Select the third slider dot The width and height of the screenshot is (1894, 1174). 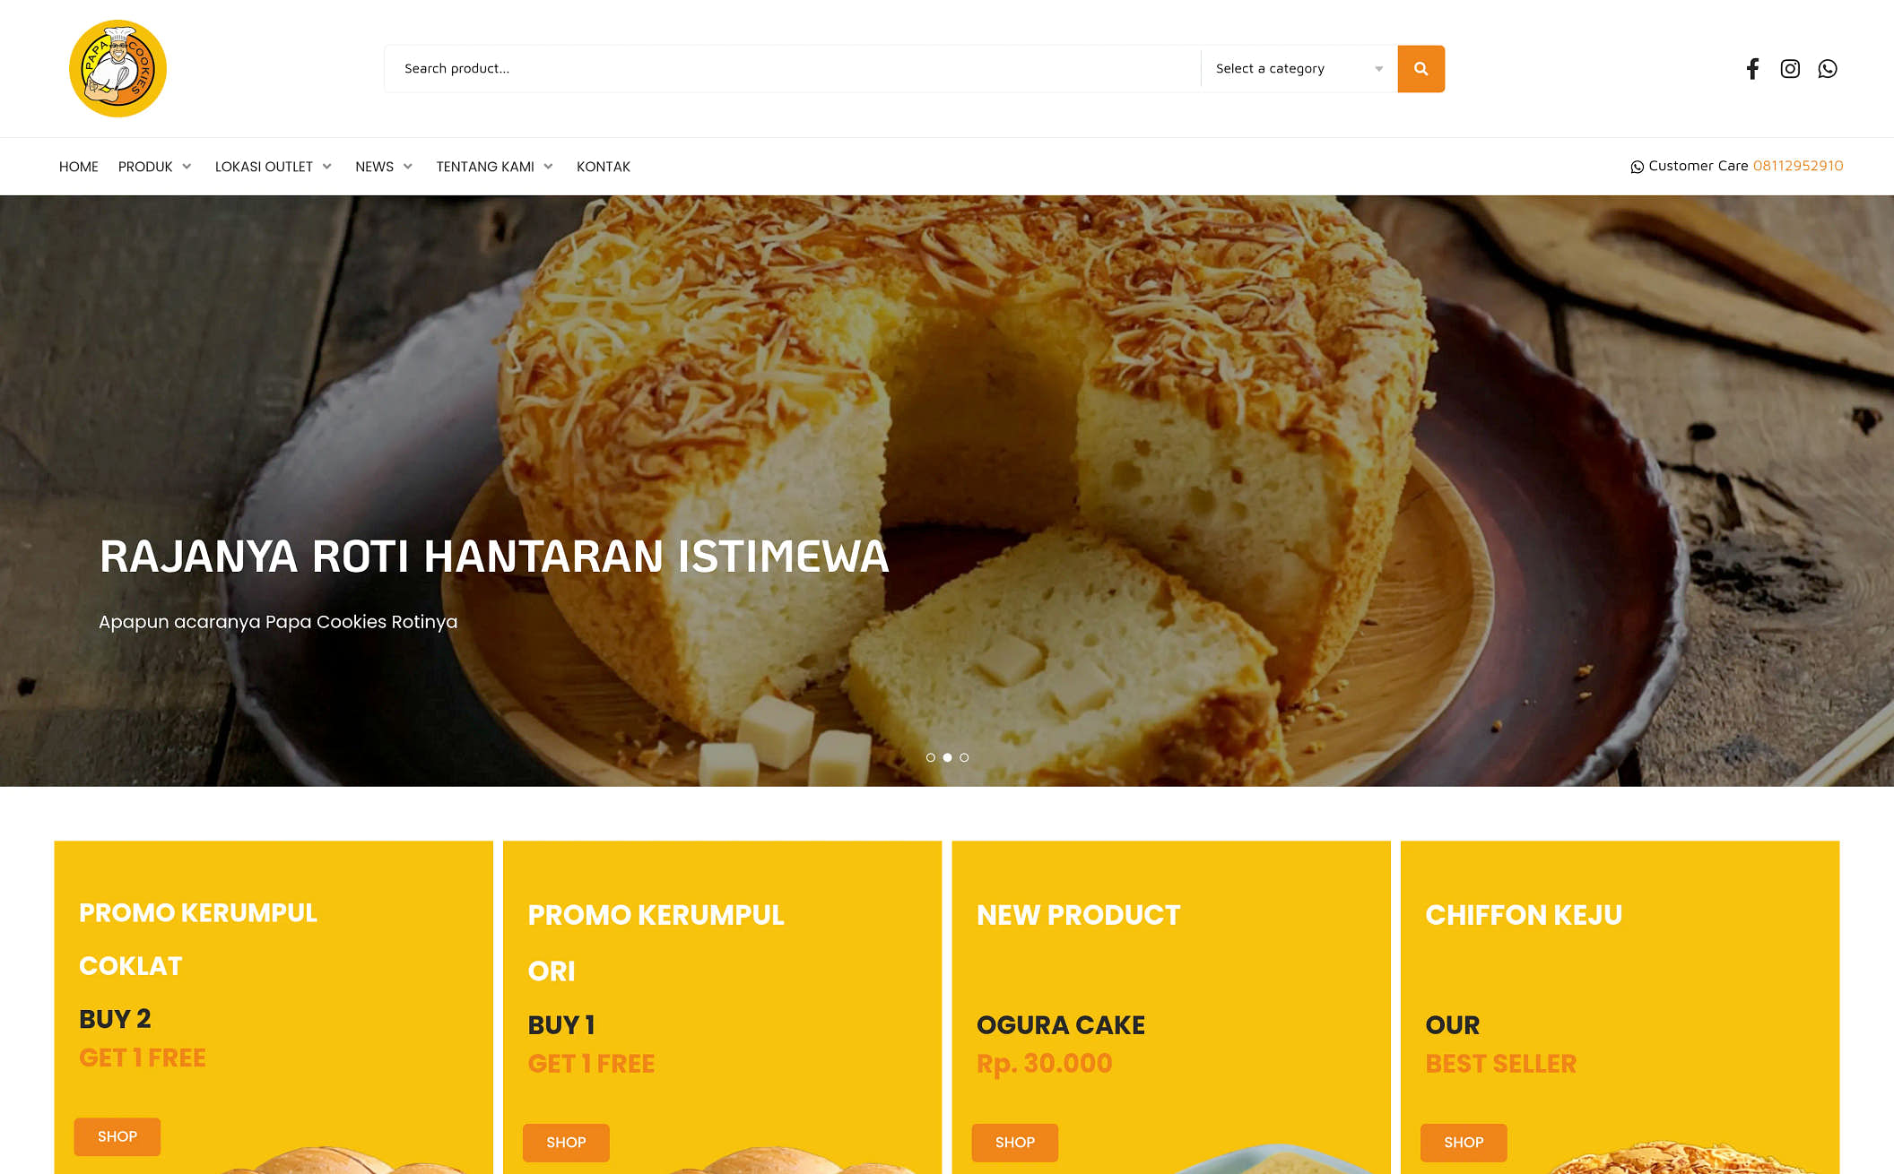964,757
